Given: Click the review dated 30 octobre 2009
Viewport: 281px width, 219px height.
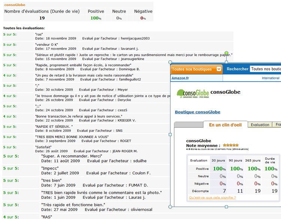Looking at the screenshot, I should coord(86,87).
